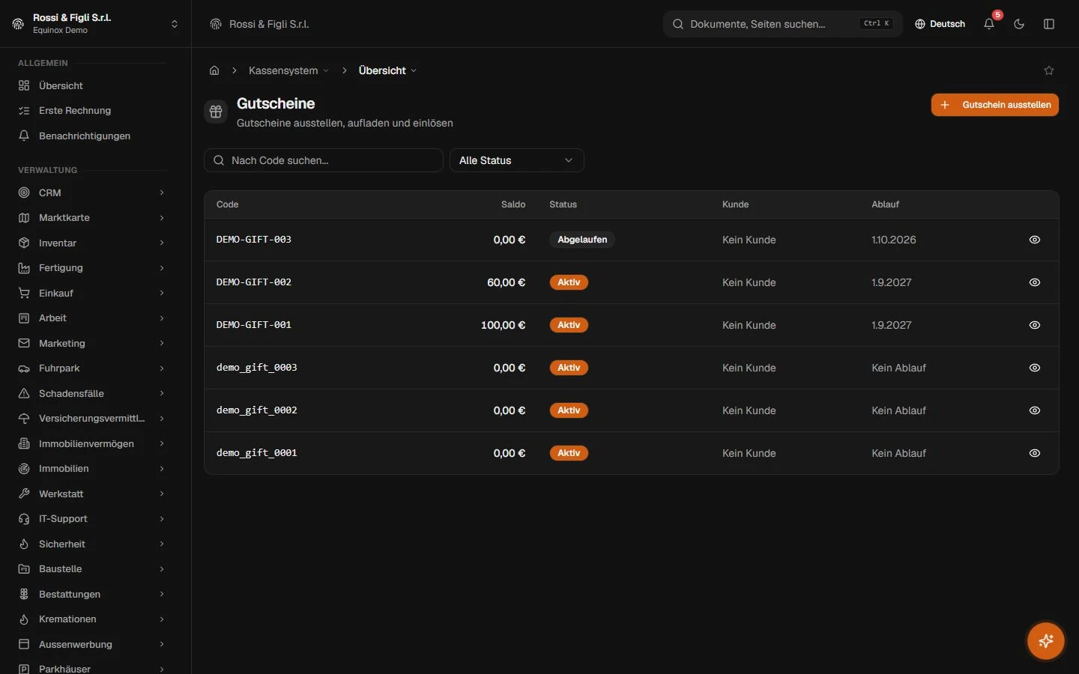Click the Werkstatt wrench icon
This screenshot has height=674, width=1079.
24,494
